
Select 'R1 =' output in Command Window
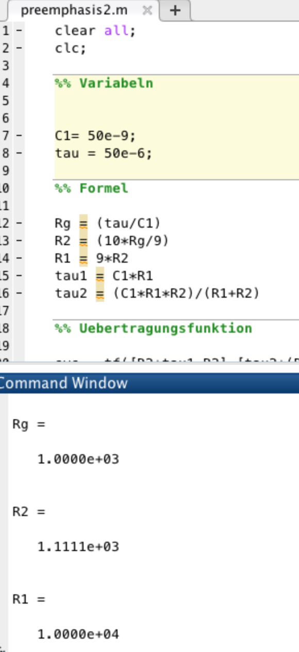coord(29,599)
